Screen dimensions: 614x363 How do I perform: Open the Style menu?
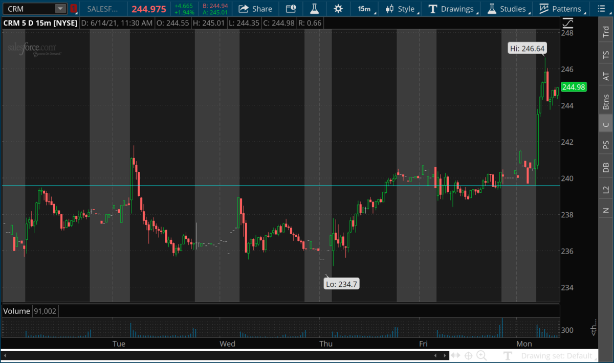click(x=402, y=9)
